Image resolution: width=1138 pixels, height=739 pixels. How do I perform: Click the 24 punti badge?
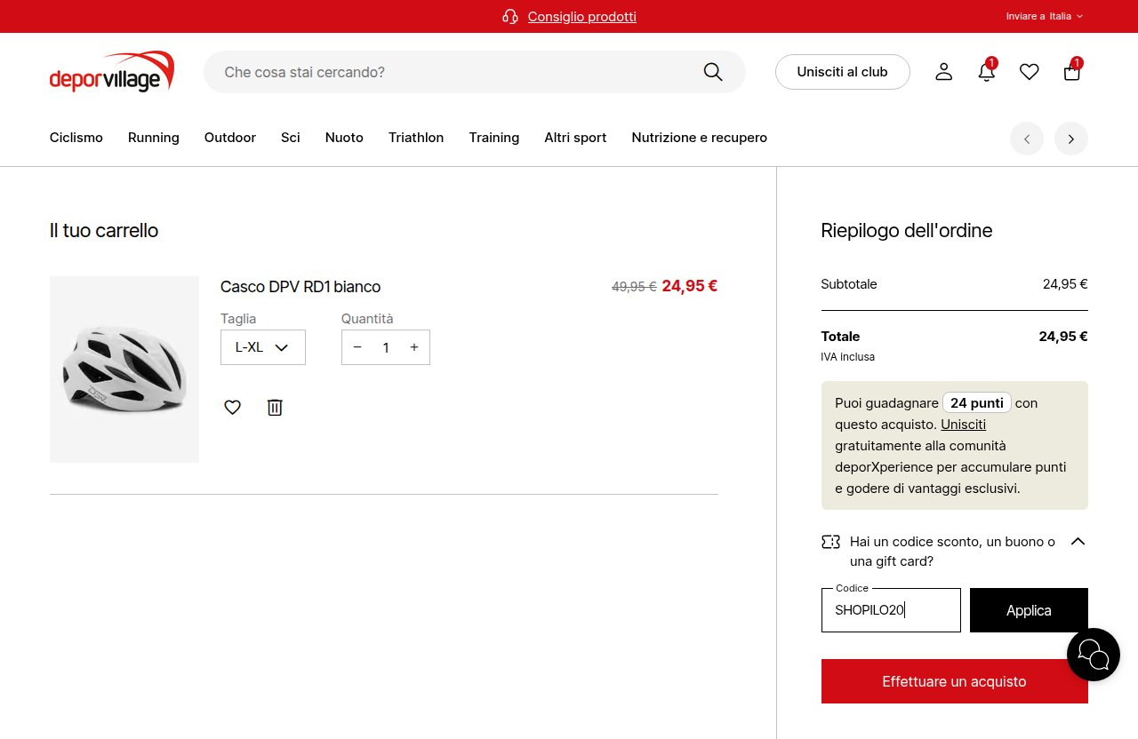977,403
